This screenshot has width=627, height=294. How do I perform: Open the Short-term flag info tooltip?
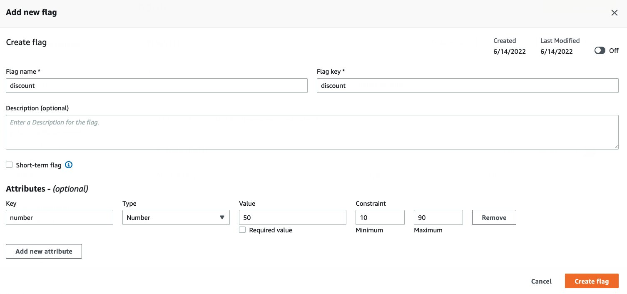[x=69, y=165]
